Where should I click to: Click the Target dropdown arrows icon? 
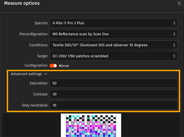(x=174, y=56)
